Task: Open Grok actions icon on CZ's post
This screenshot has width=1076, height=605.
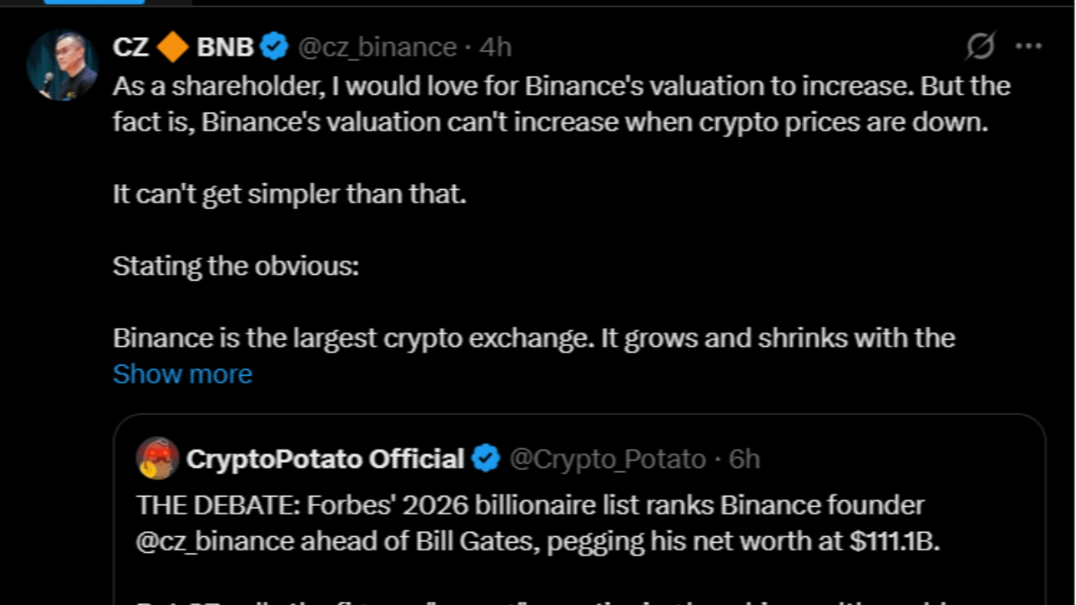Action: coord(980,47)
